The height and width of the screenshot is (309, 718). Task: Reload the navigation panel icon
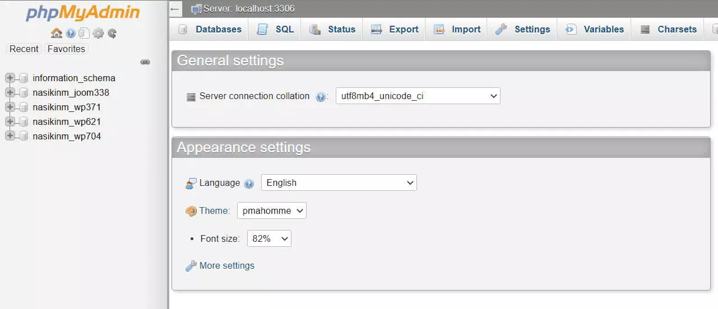tap(112, 33)
